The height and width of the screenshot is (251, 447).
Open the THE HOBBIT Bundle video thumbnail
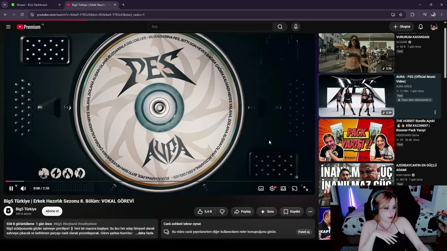pos(356,140)
